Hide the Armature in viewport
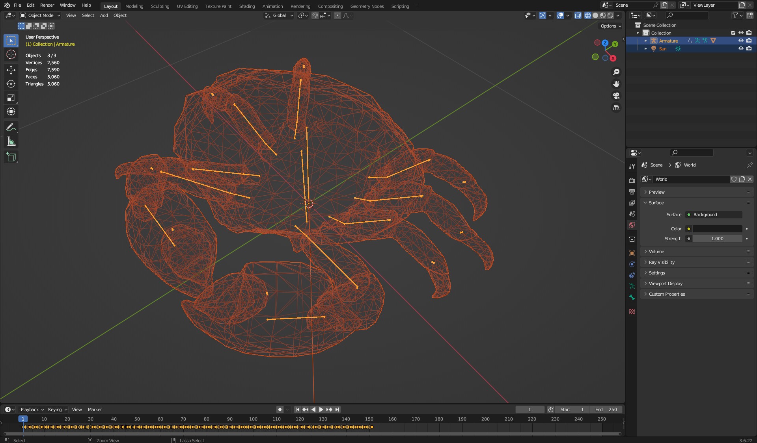757x443 pixels. pos(741,41)
